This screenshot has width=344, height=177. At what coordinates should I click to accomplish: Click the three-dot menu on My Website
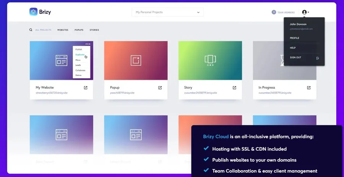[x=88, y=44]
